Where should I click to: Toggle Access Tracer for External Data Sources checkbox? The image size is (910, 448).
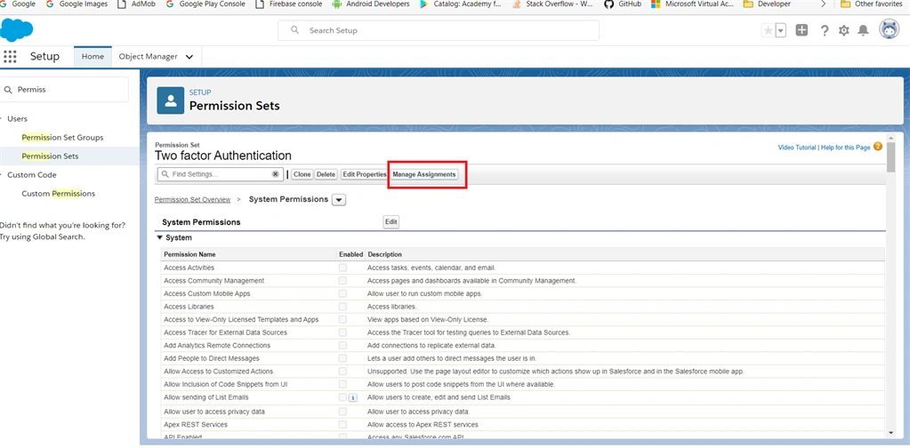click(x=342, y=332)
